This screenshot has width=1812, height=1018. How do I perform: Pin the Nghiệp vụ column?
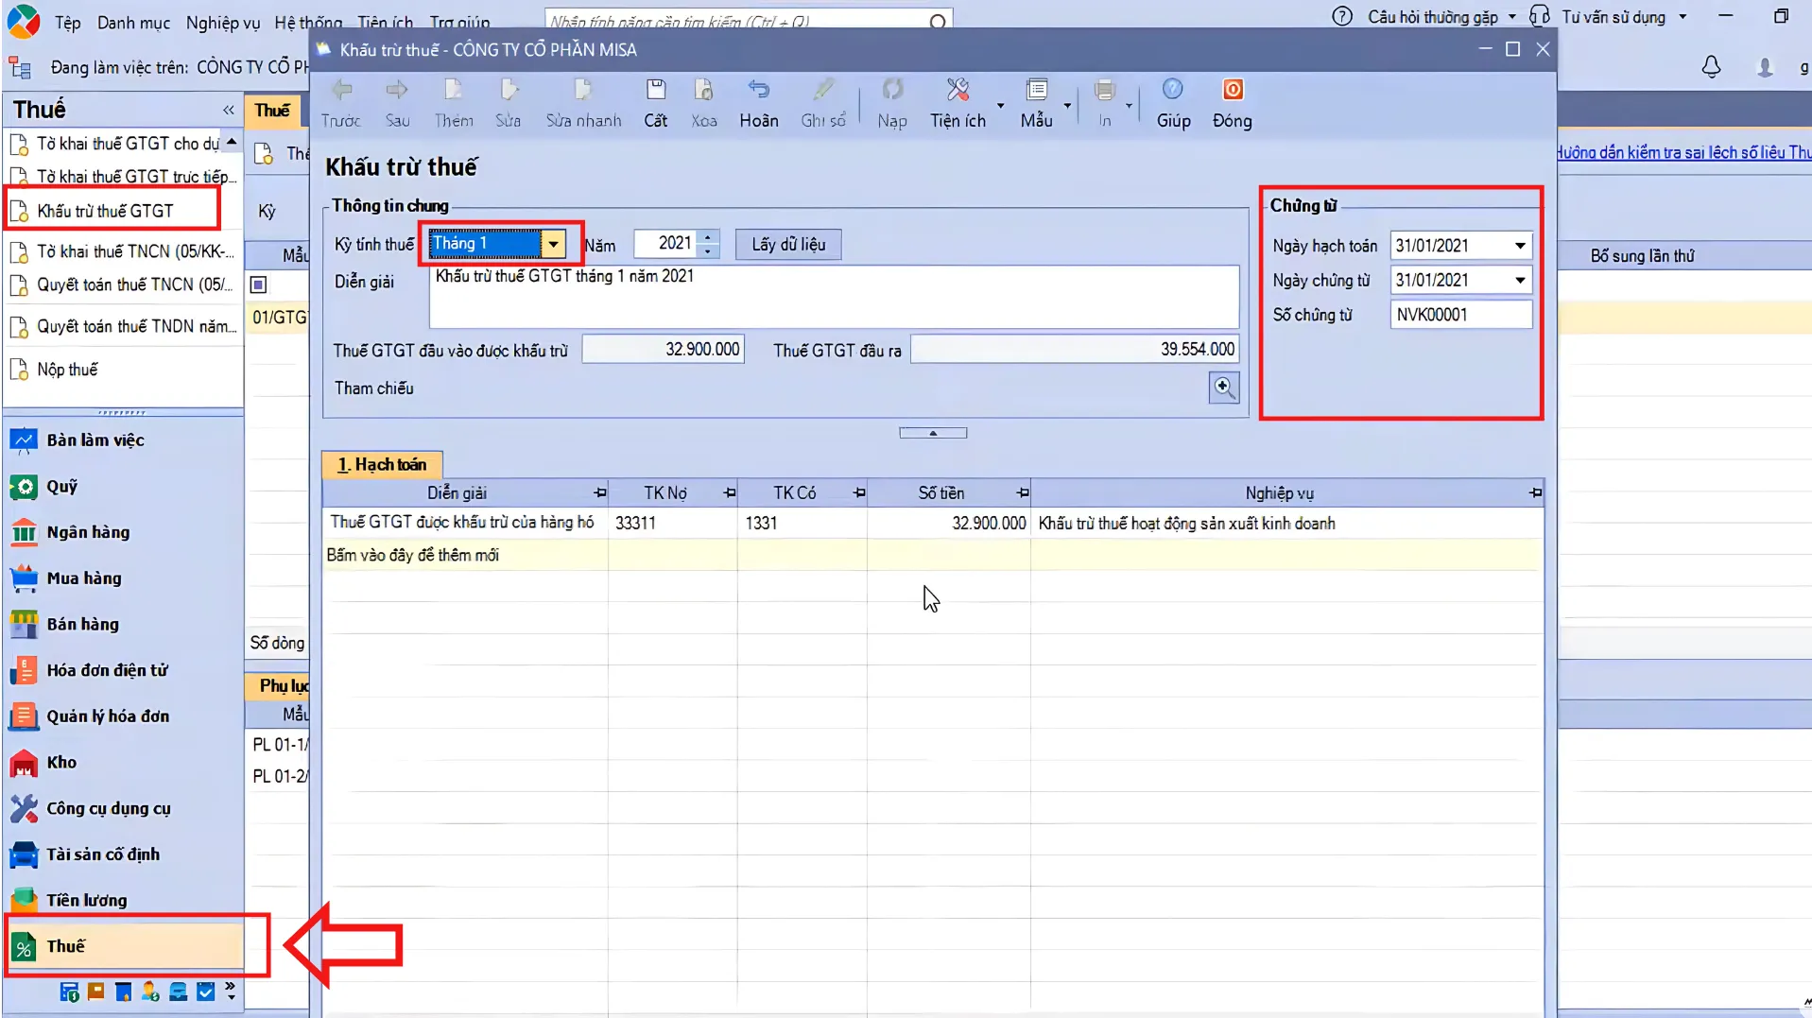(1534, 492)
